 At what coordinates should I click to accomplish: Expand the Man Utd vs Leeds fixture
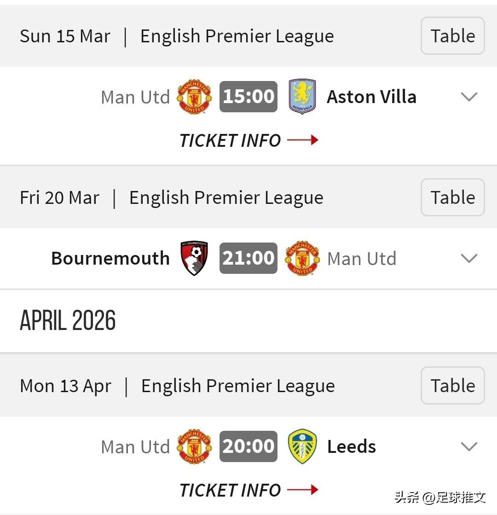(469, 447)
